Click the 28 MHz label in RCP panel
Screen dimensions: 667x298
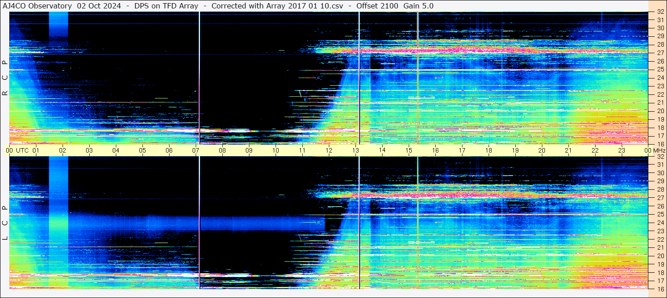660,44
